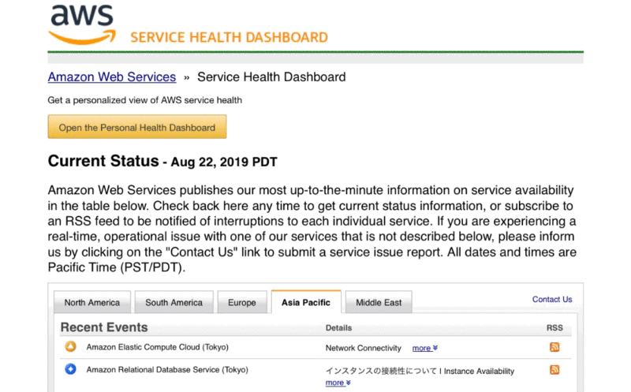Click Amazon Relational Database Service (Tokyo) row

315,375
